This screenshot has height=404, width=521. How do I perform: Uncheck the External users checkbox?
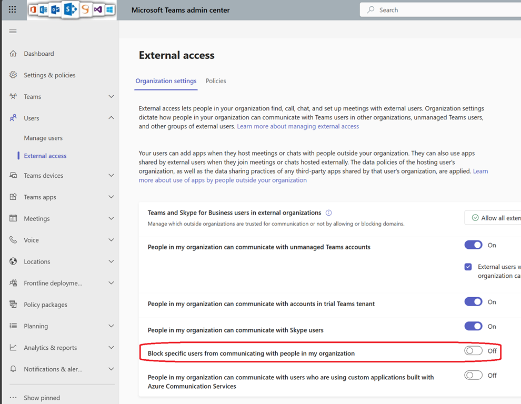(x=468, y=267)
